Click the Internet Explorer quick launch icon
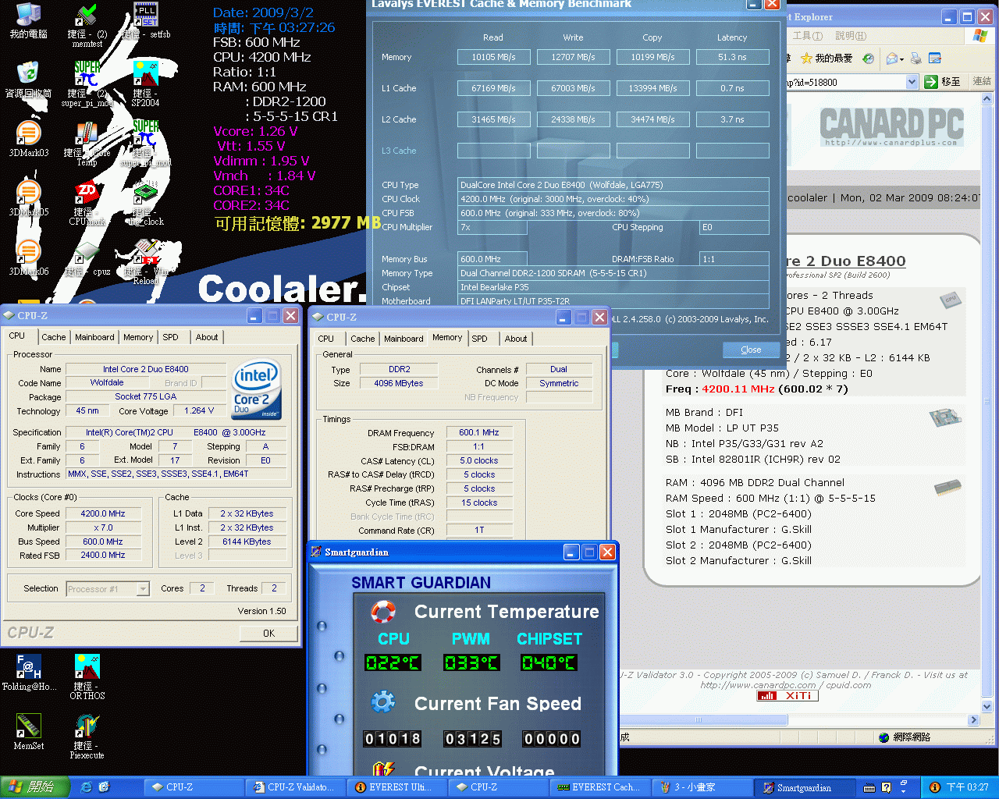The height and width of the screenshot is (799, 999). pyautogui.click(x=87, y=787)
